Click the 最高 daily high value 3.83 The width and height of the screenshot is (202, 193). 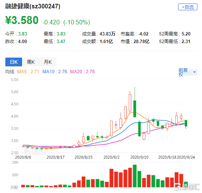pos(61,34)
